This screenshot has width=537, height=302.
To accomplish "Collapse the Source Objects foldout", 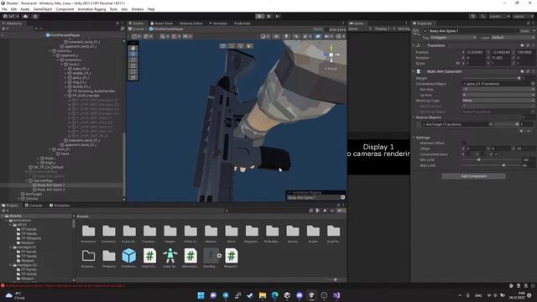I will tap(414, 117).
